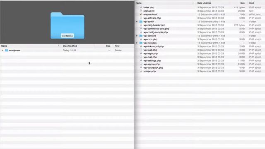The image size is (265, 149).
Task: Click the '35 KB' size of wp-login.php
Action: [x=241, y=53]
